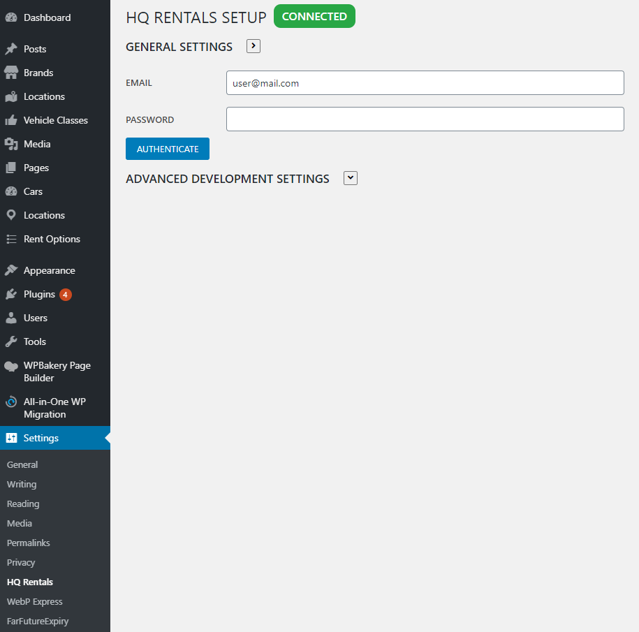Viewport: 639px width, 632px height.
Task: Open Media settings submenu link
Action: 19,523
